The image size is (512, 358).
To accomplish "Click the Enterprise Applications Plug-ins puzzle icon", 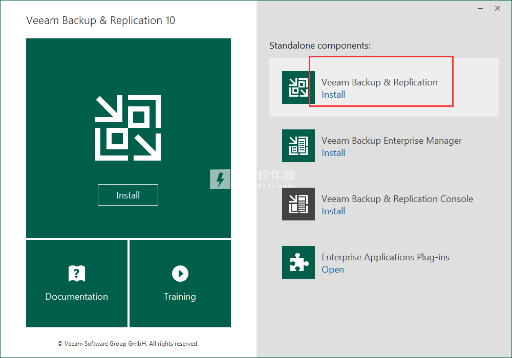I will 298,262.
